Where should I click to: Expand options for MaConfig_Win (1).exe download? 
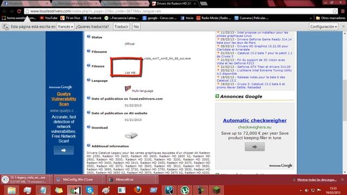point(104,179)
